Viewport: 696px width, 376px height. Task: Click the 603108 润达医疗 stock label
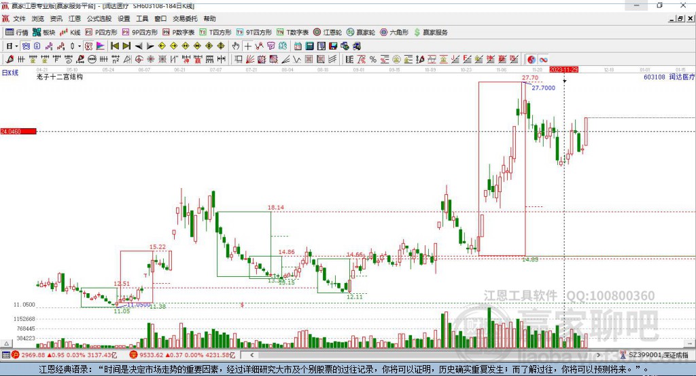[669, 77]
